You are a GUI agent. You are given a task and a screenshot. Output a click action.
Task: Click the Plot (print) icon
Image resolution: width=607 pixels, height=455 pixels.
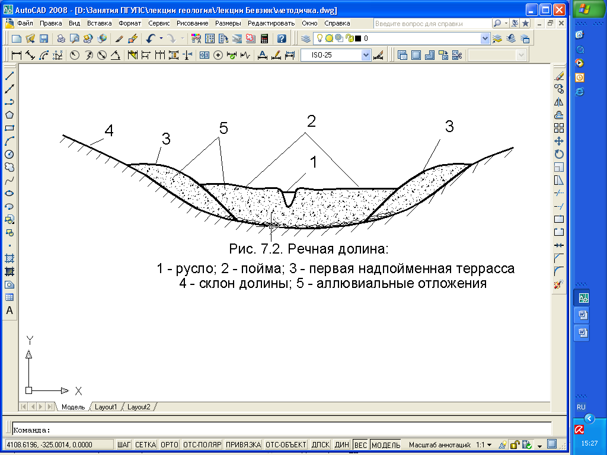(x=61, y=39)
